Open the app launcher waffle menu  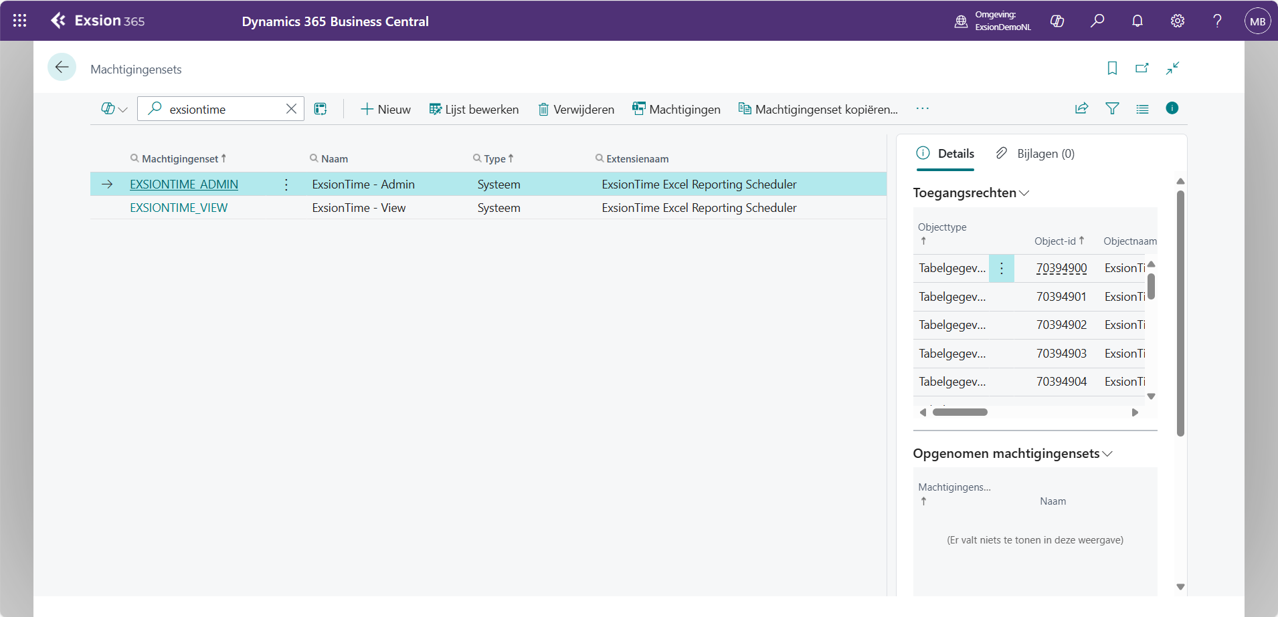point(20,21)
